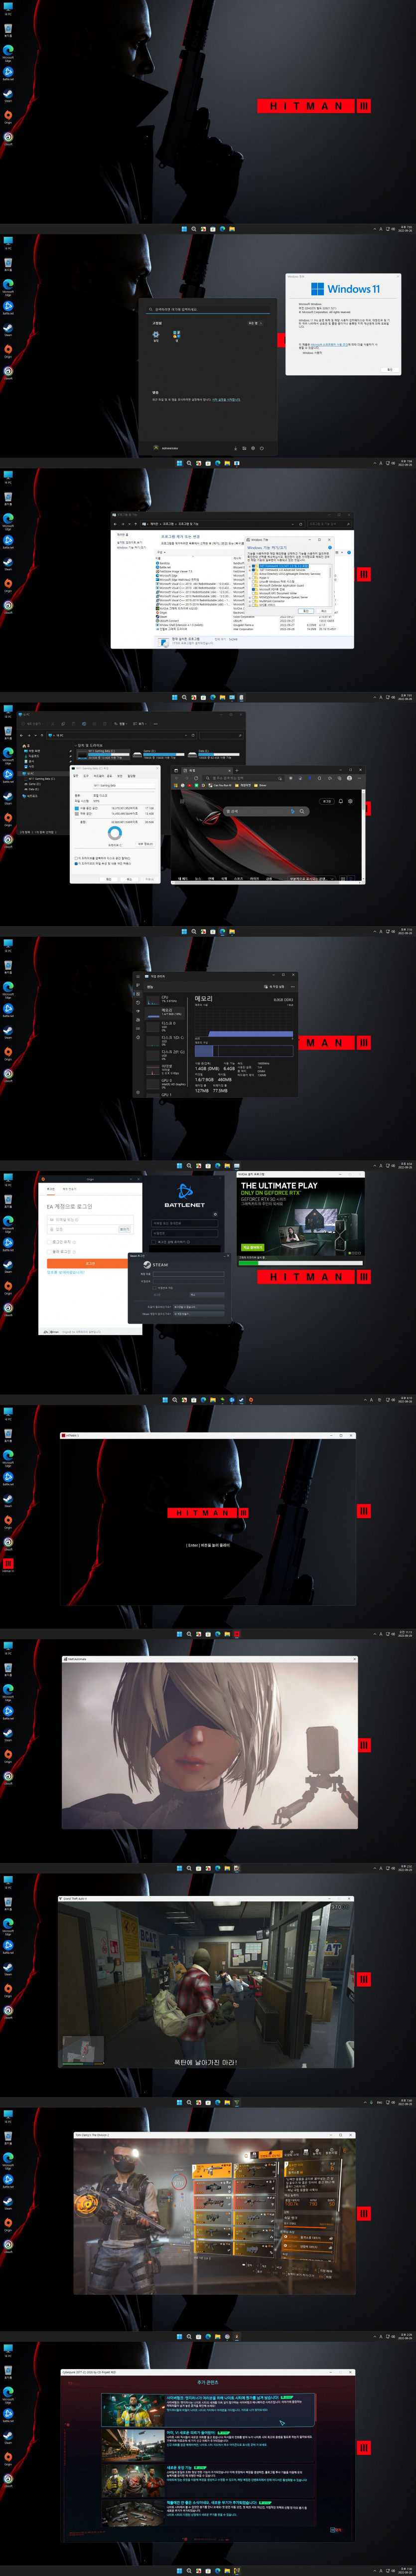Click the minimap in the Grand Theft Auto V window
Screen dimensions: 416x2576
coord(83,2051)
